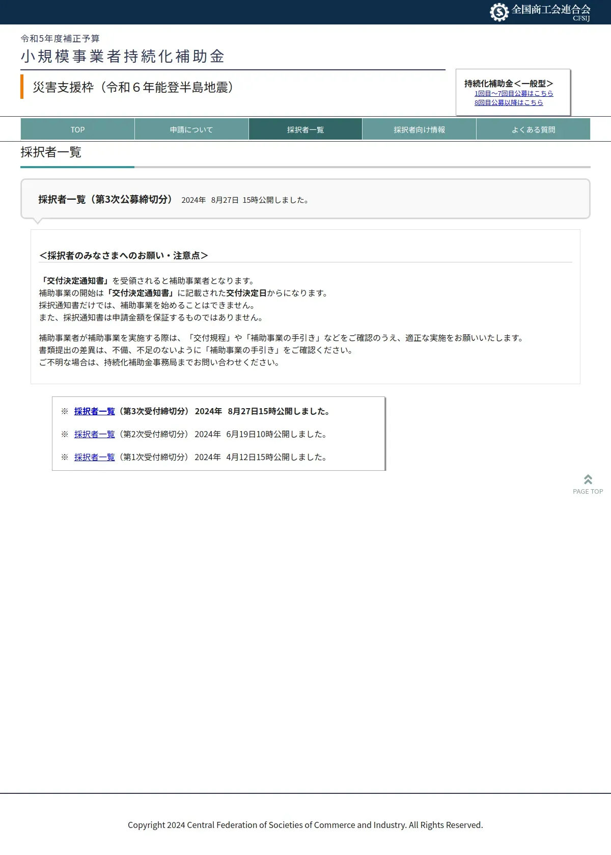The width and height of the screenshot is (611, 855).
Task: Open 採択者一覧 link for 第2次受付締切分
Action: click(x=95, y=434)
